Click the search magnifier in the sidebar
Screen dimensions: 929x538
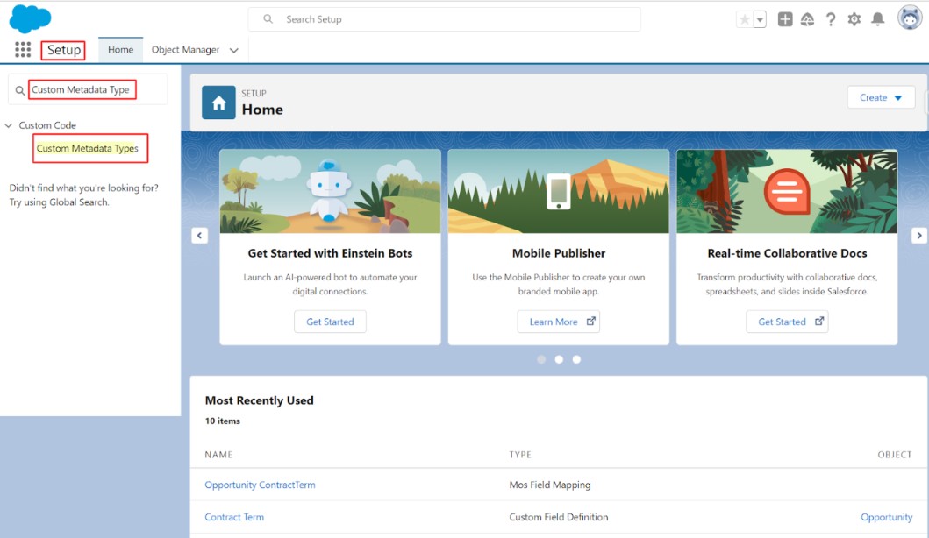pos(19,89)
